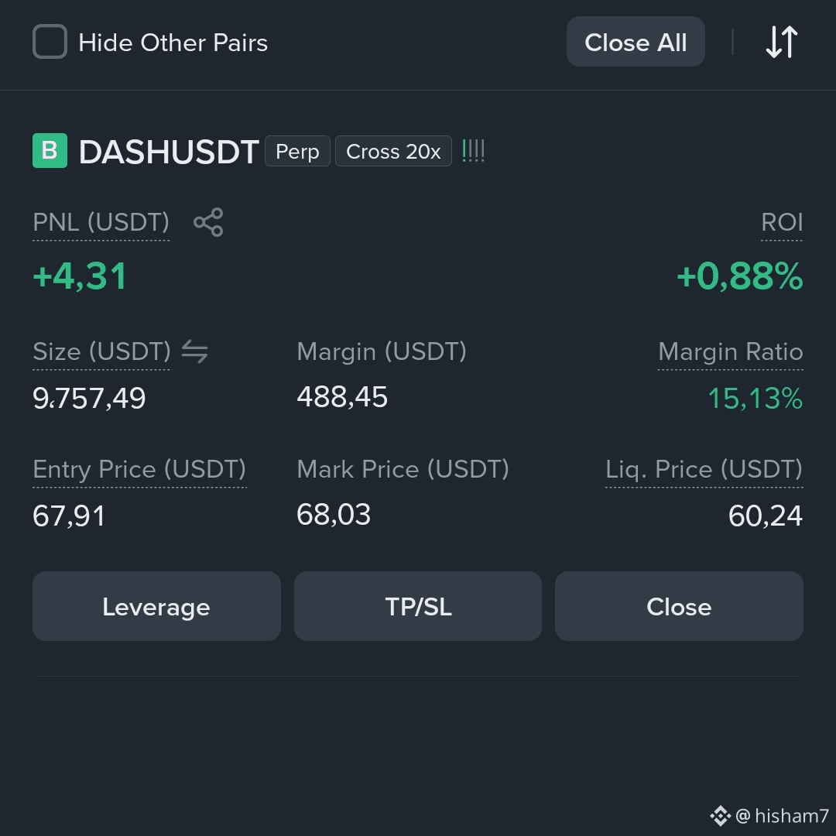Click the Close All button

click(x=636, y=42)
